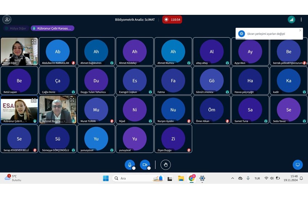The image size is (308, 199).
Task: Click the connection status signal icon
Action: point(291,20)
